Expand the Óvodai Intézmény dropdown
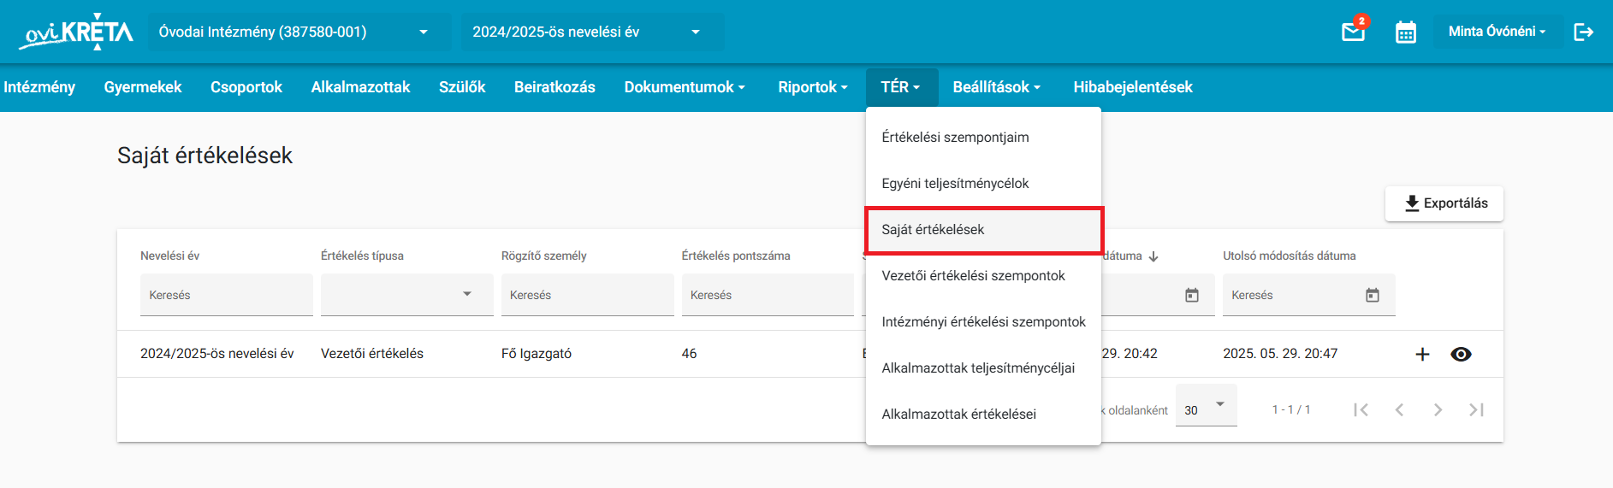Viewport: 1613px width, 488px height. [x=299, y=32]
